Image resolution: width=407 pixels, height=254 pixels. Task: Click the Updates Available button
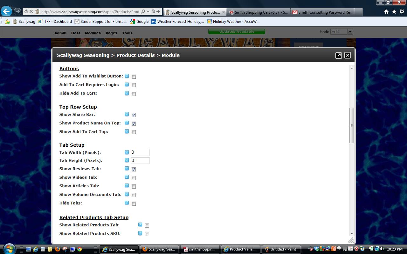click(x=237, y=31)
